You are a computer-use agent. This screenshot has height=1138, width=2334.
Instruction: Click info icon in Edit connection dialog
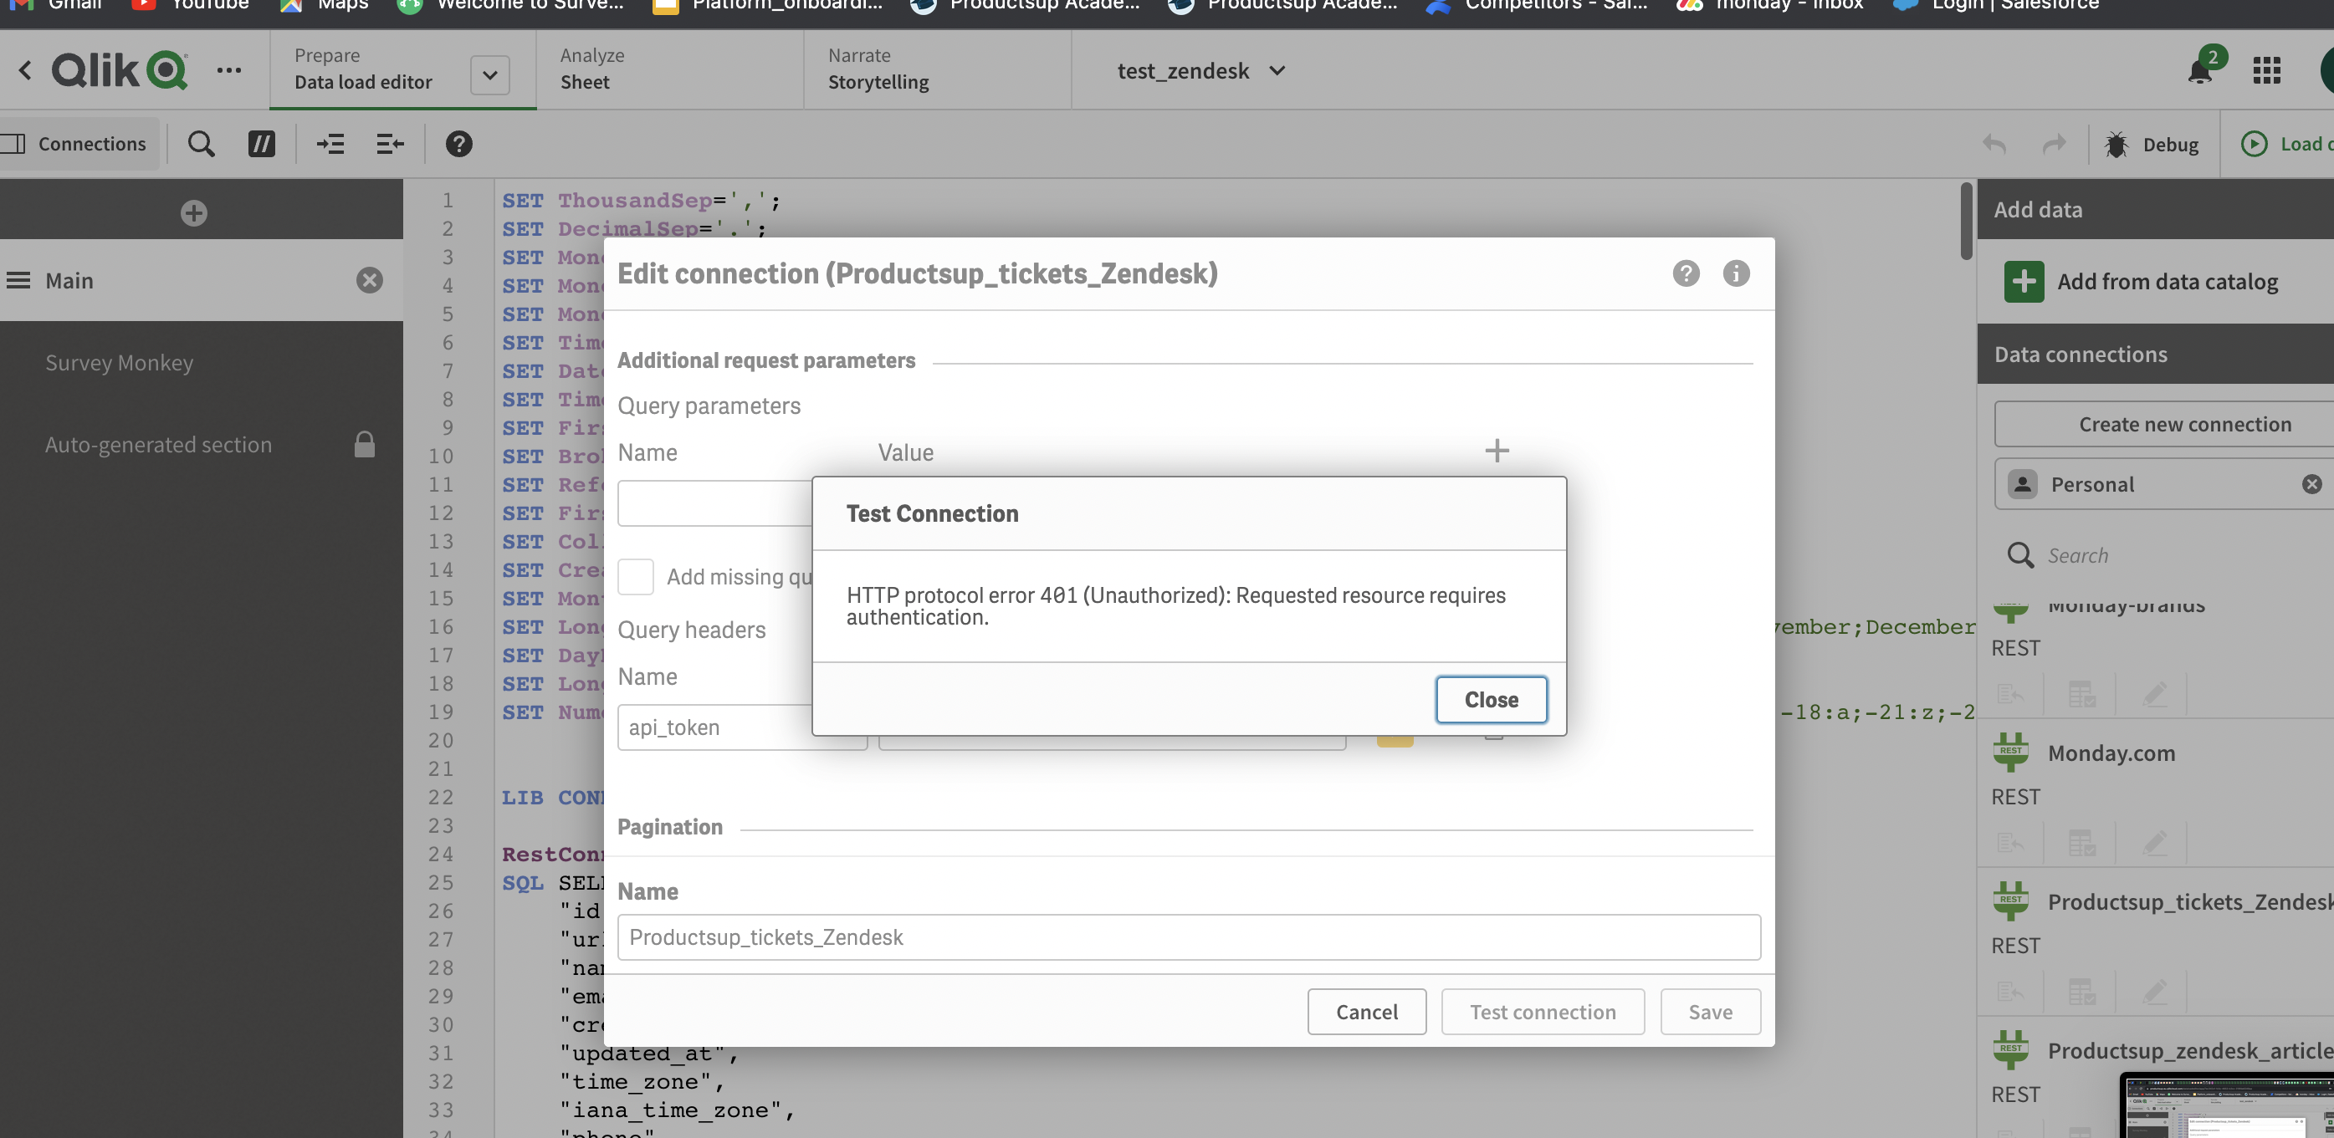pos(1736,273)
